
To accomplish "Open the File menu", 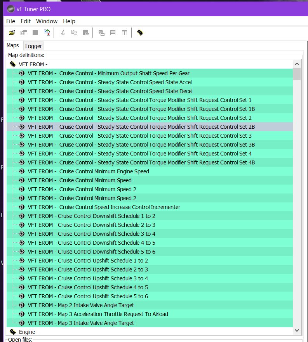I will pyautogui.click(x=10, y=21).
